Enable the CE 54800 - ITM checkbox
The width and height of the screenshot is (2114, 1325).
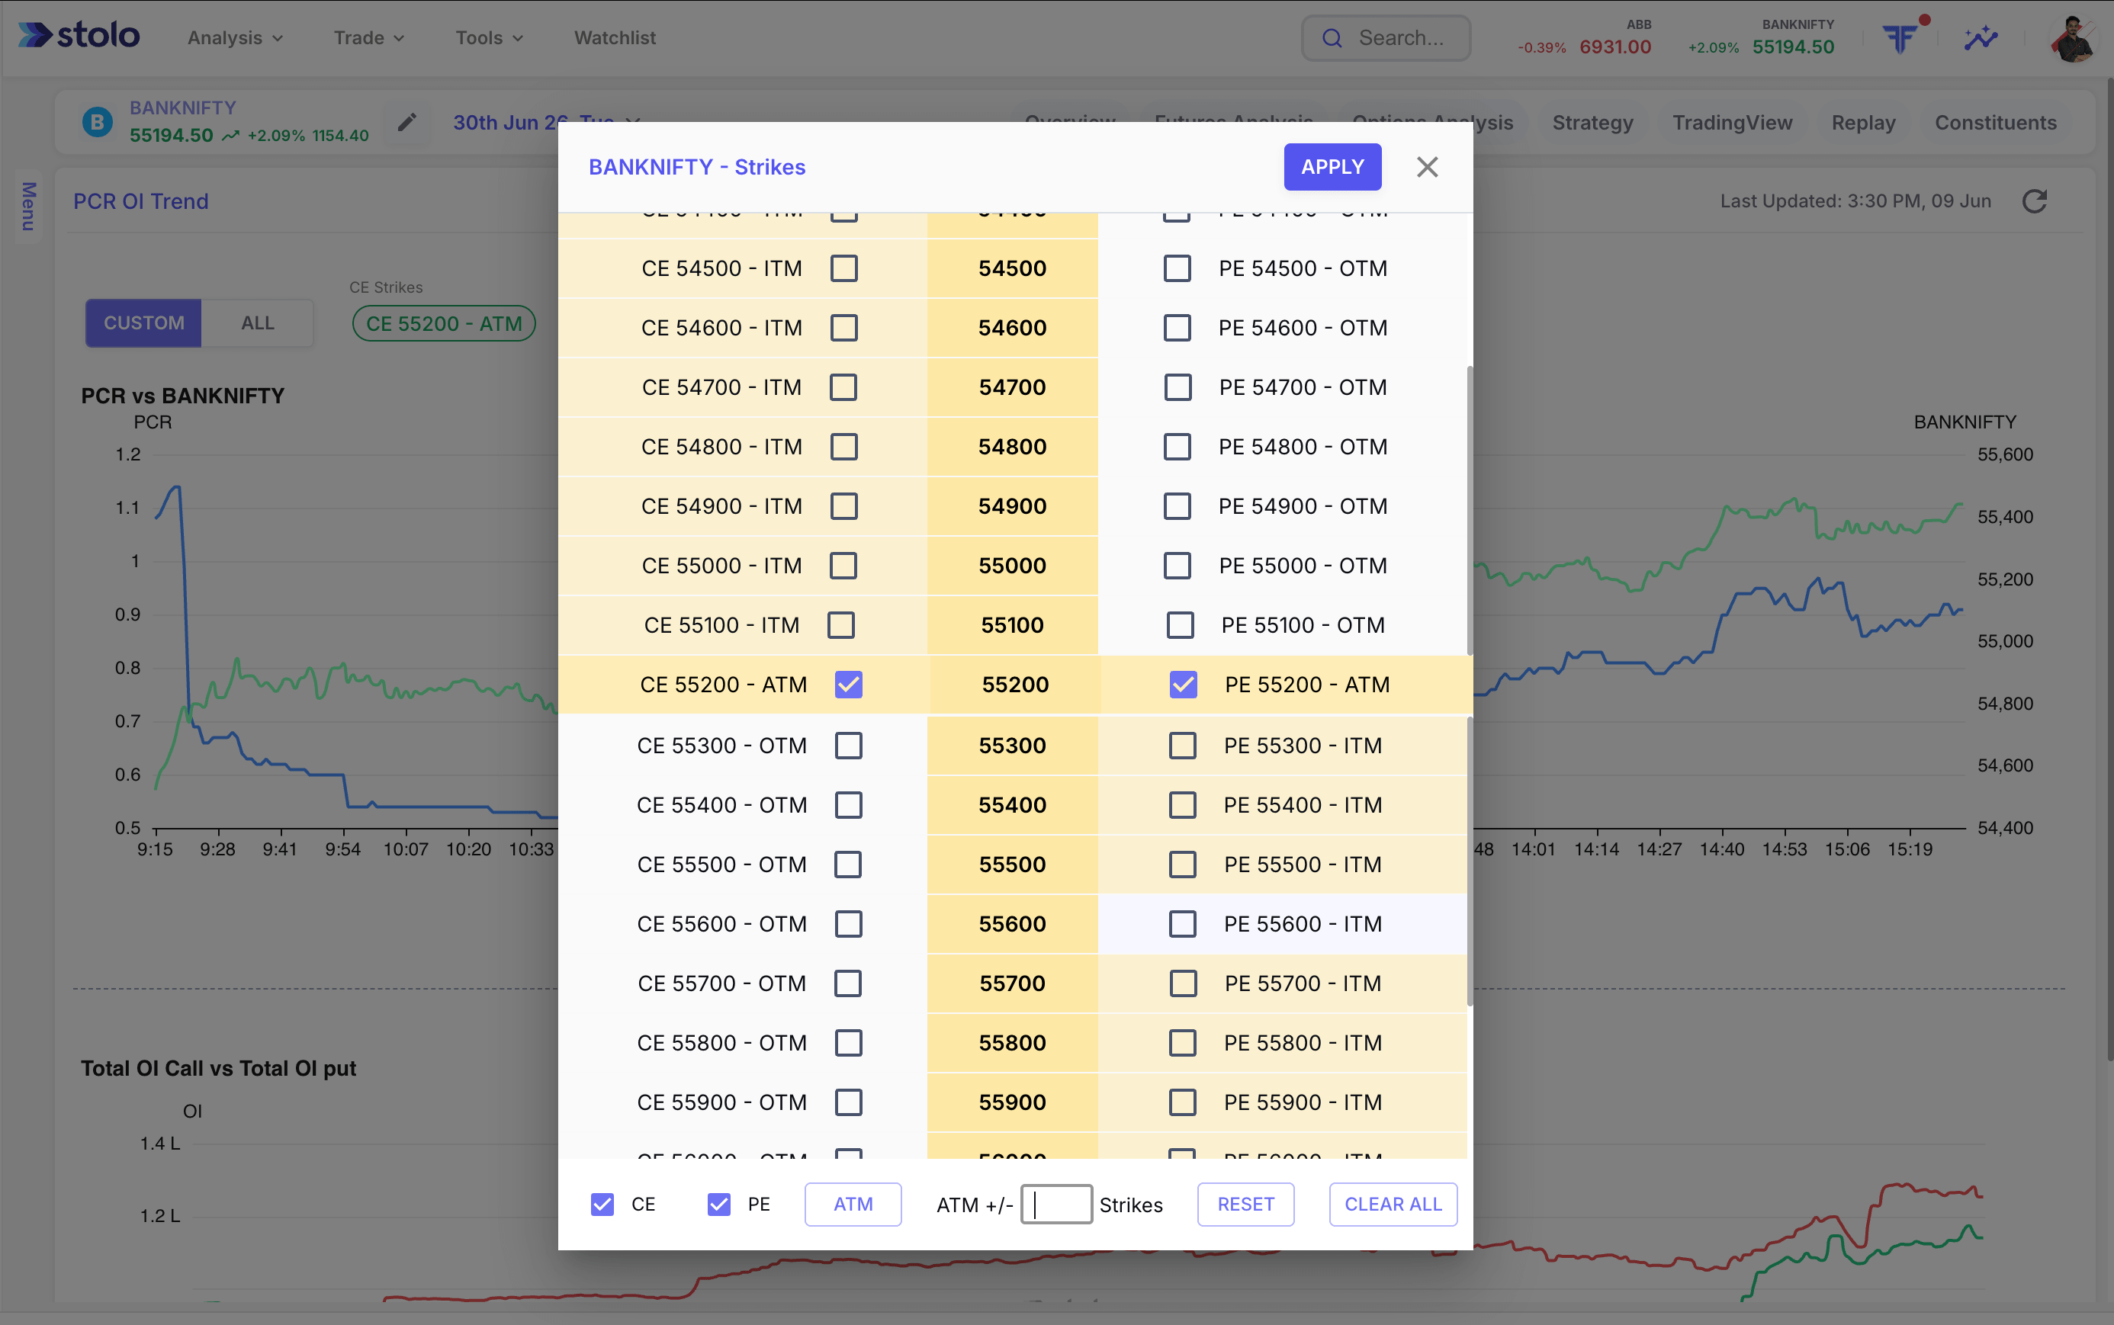(x=843, y=447)
